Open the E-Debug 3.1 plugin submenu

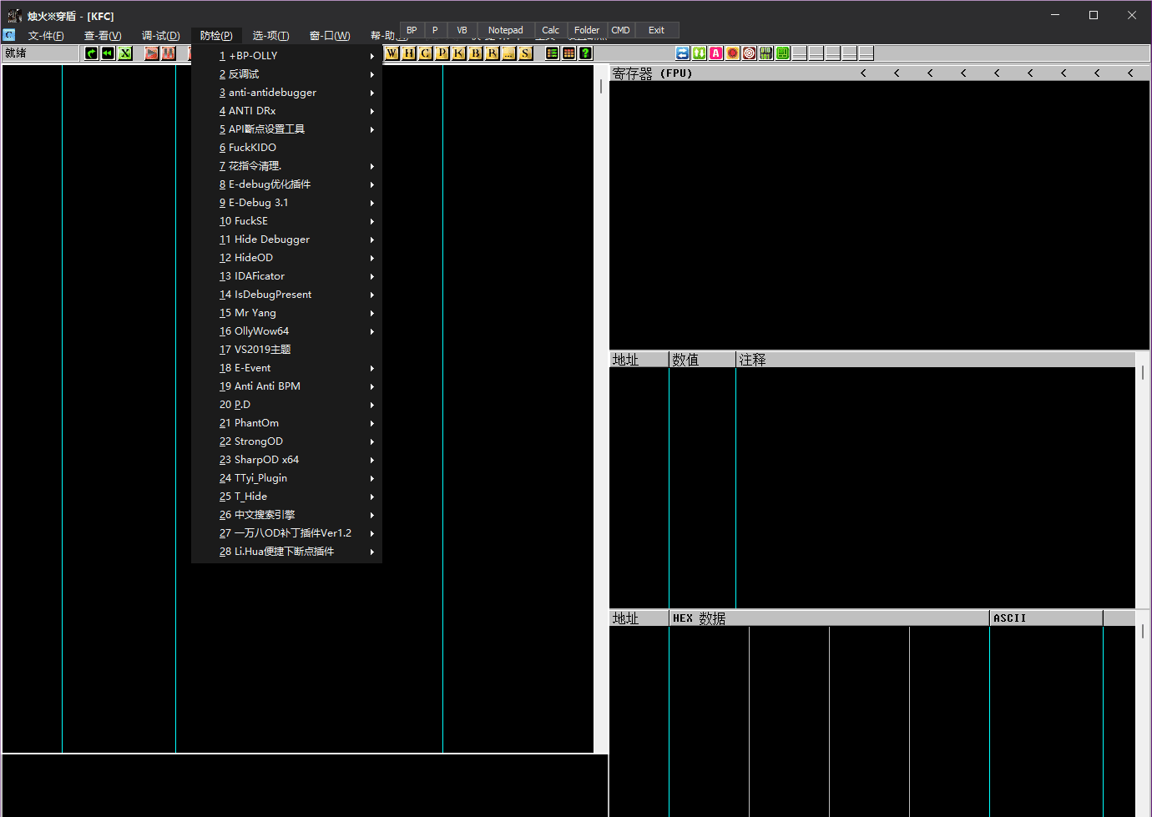coord(286,203)
